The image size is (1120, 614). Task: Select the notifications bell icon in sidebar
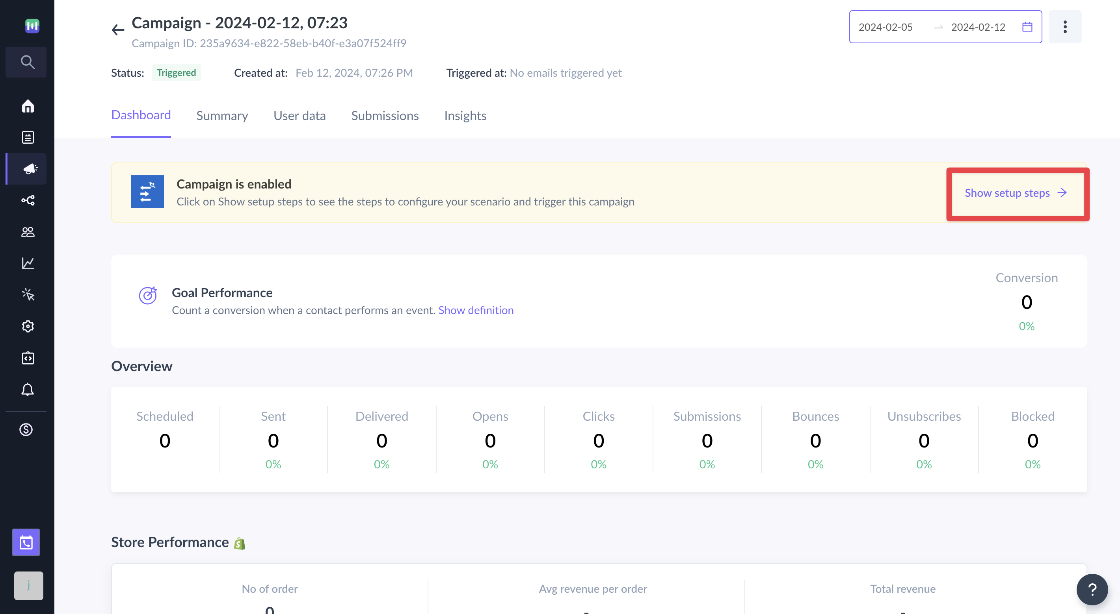click(x=28, y=390)
